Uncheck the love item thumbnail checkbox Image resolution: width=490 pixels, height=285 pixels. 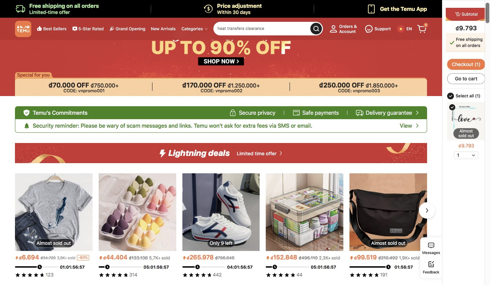[452, 107]
